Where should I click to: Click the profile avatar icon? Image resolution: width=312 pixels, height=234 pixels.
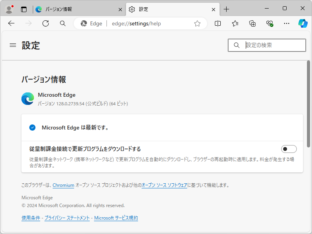(x=9, y=9)
